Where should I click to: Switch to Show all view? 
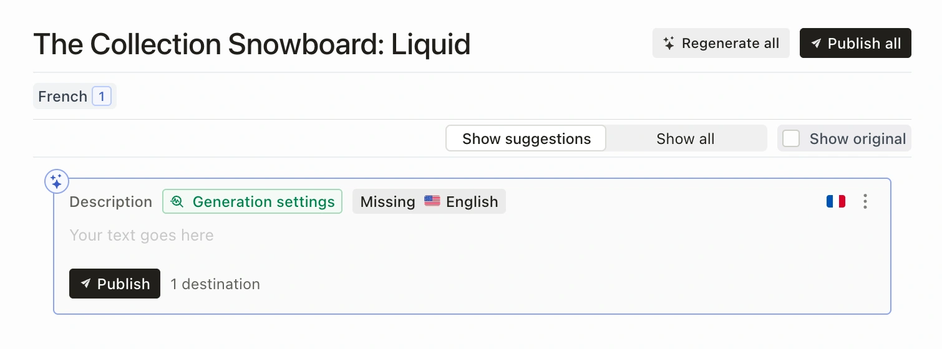tap(685, 138)
